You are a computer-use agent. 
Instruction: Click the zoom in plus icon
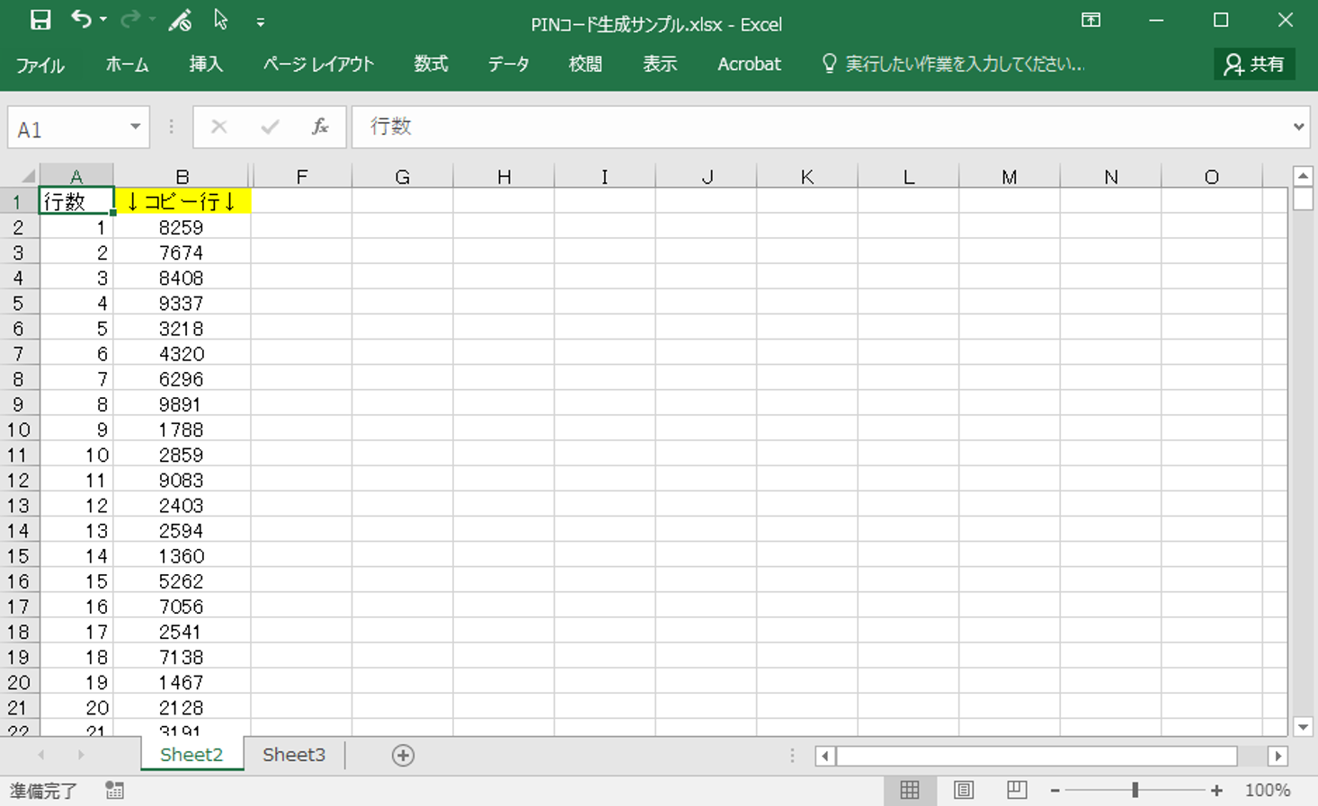point(1216,791)
